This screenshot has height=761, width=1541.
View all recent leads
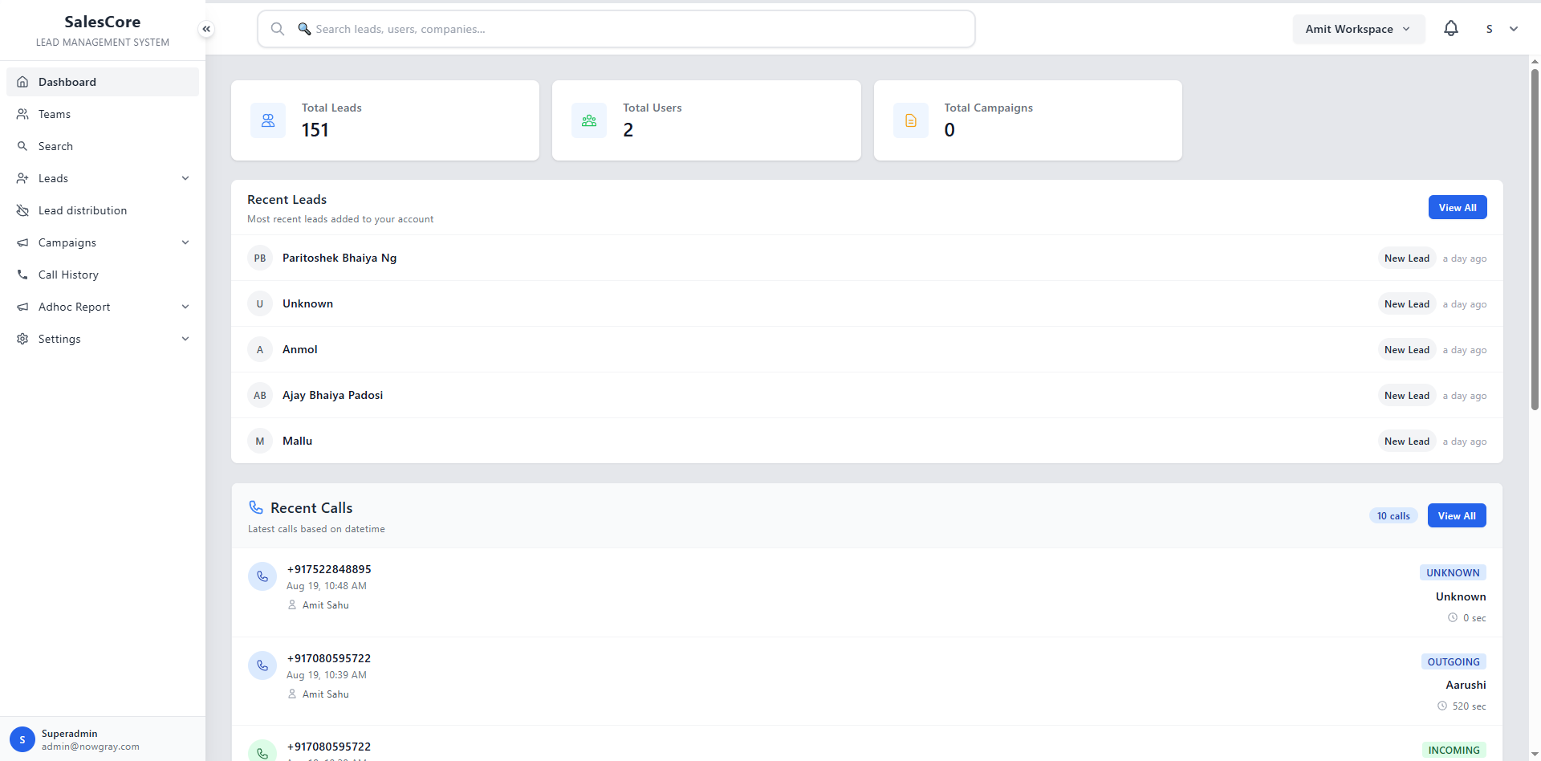pyautogui.click(x=1457, y=207)
